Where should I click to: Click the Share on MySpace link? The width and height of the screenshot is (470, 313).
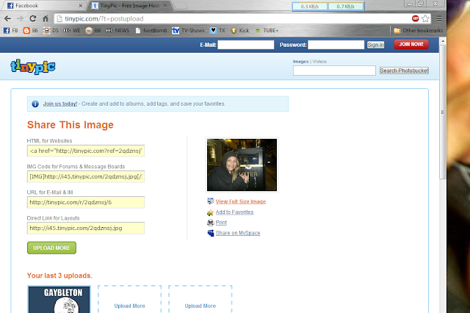238,233
